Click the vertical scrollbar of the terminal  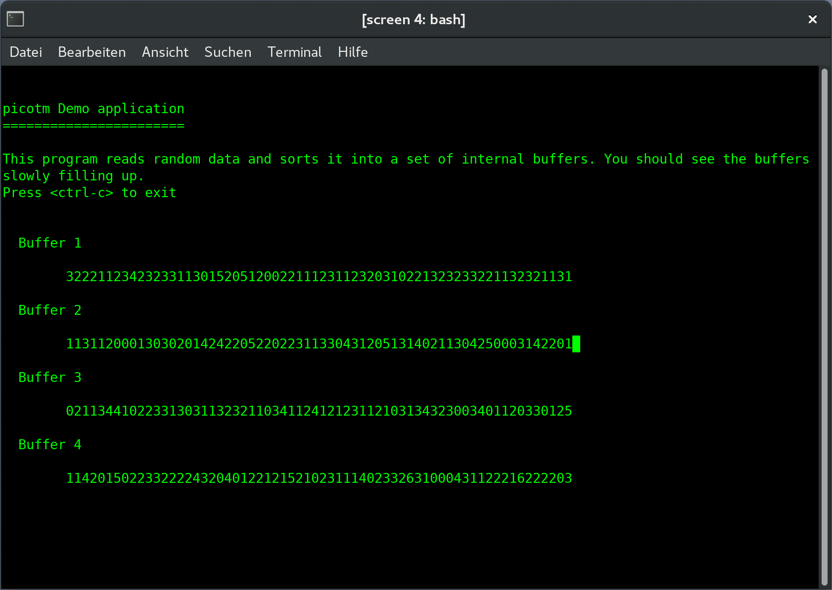[824, 327]
